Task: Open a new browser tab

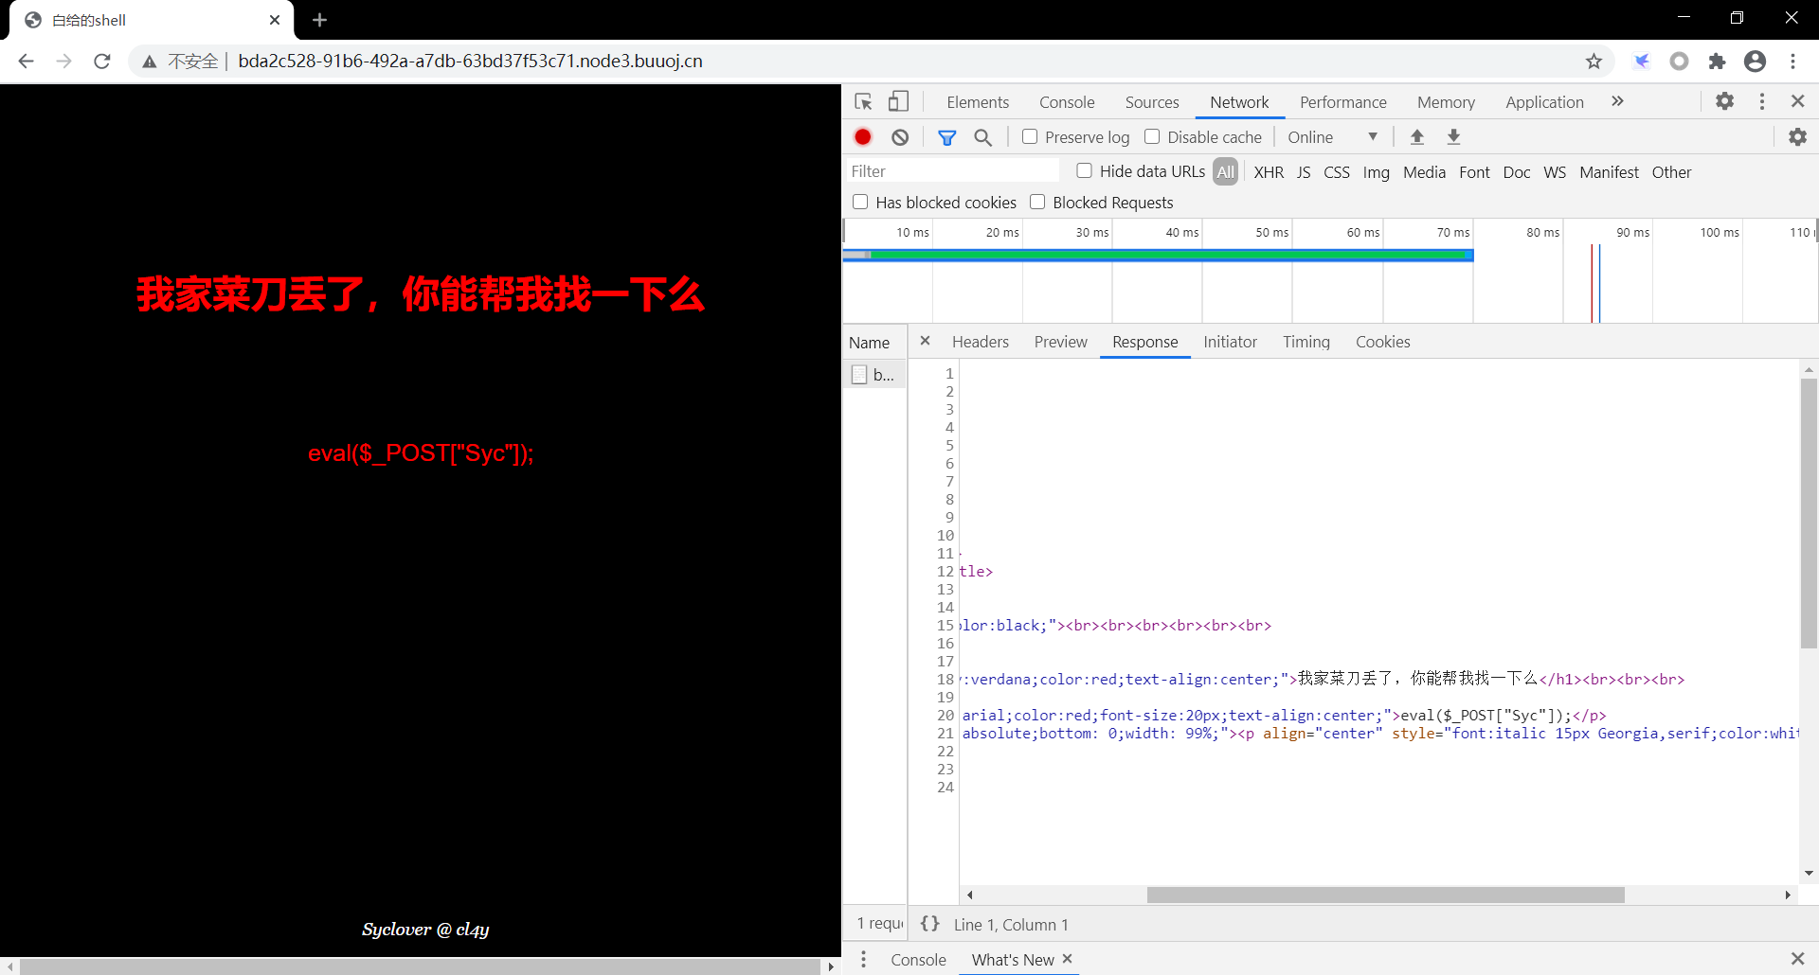Action: [x=319, y=20]
